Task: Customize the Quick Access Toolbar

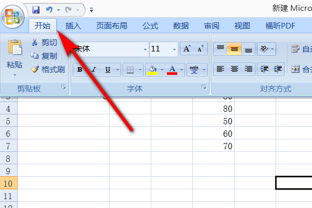Action: coord(92,10)
